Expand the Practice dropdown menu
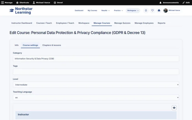192x120 pixels. pos(118,10)
